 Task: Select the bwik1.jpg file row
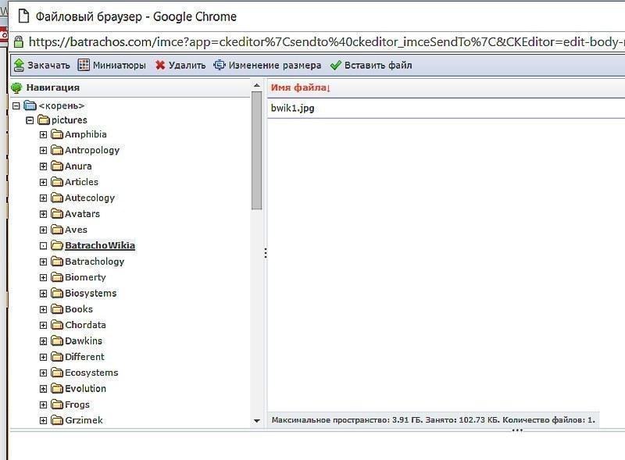445,108
